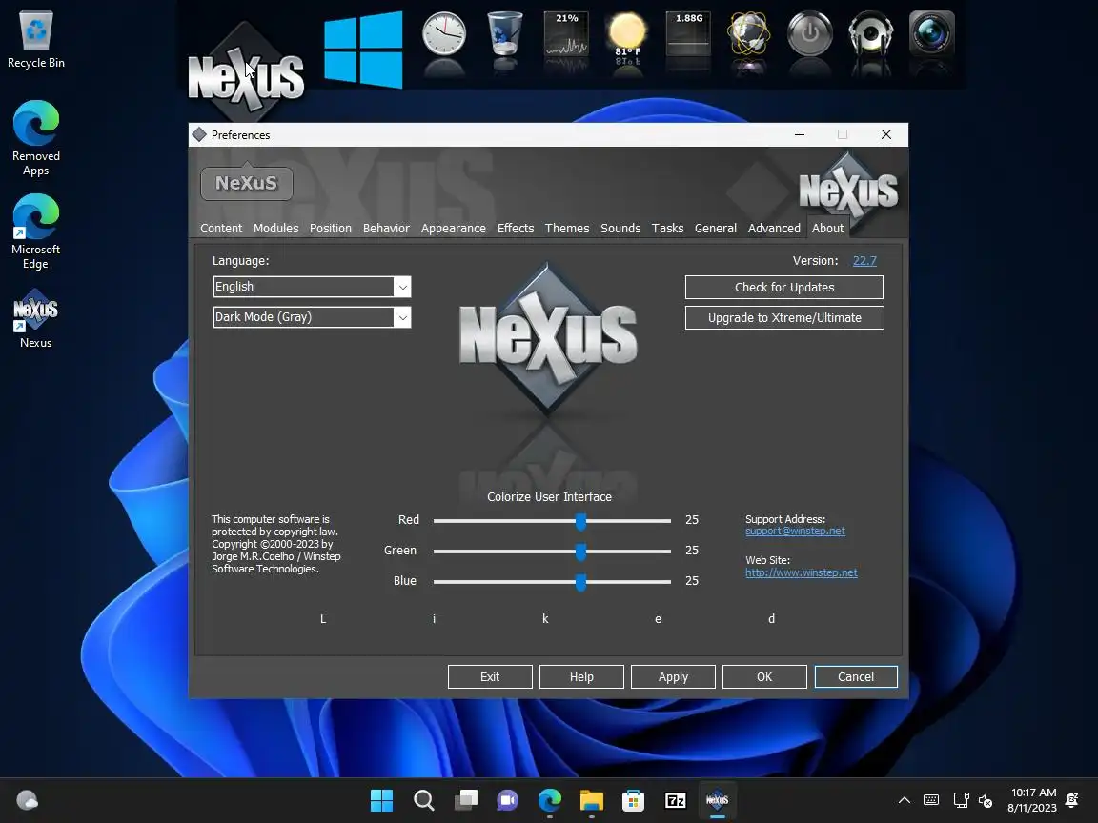Select the About tab
1098x823 pixels.
click(x=827, y=229)
